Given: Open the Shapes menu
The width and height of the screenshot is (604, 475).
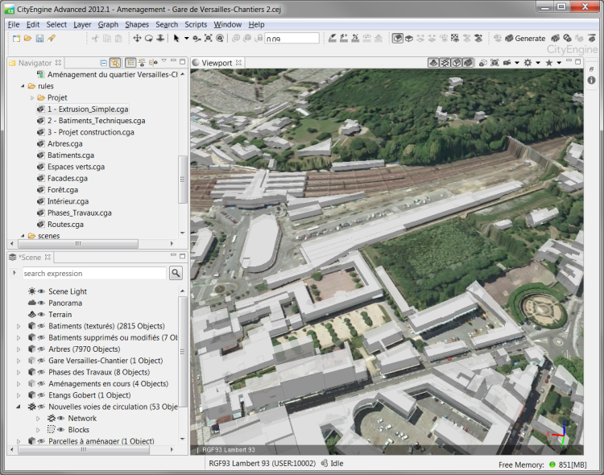Looking at the screenshot, I should (x=137, y=25).
